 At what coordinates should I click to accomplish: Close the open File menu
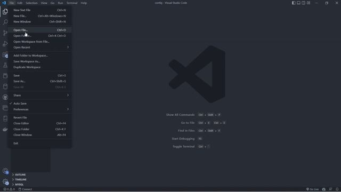pyautogui.click(x=12, y=3)
